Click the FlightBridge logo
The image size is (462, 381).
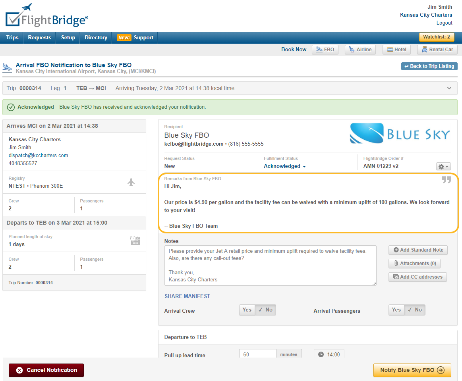pyautogui.click(x=46, y=17)
